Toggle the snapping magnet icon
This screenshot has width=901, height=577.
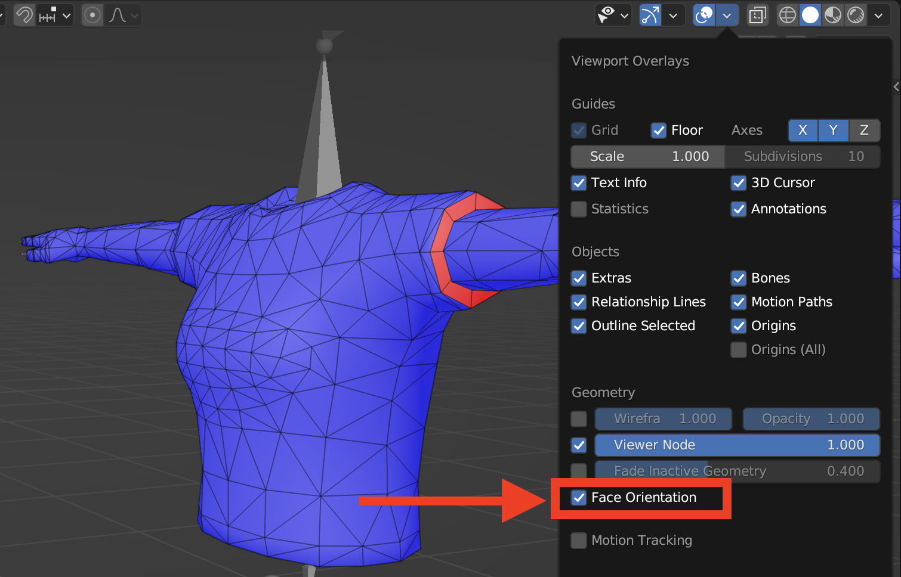(x=24, y=15)
